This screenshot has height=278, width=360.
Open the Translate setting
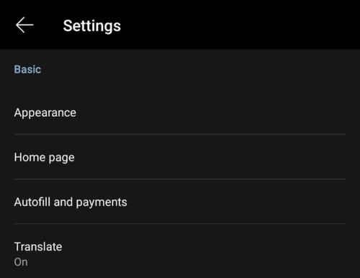180,251
